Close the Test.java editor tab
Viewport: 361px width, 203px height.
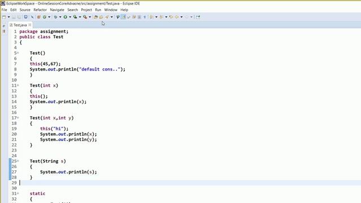pos(30,25)
